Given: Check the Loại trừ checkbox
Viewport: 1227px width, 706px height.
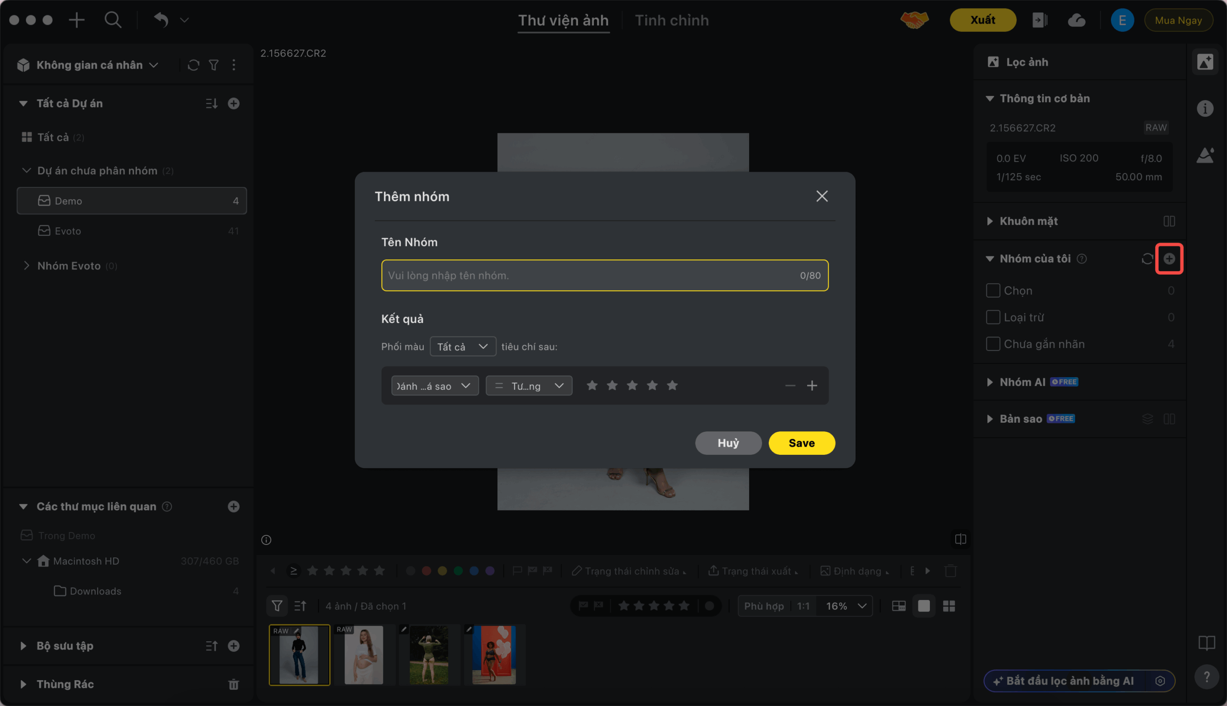Looking at the screenshot, I should [992, 317].
